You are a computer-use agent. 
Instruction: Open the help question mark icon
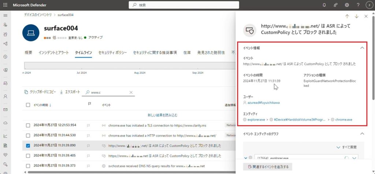pyautogui.click(x=358, y=5)
